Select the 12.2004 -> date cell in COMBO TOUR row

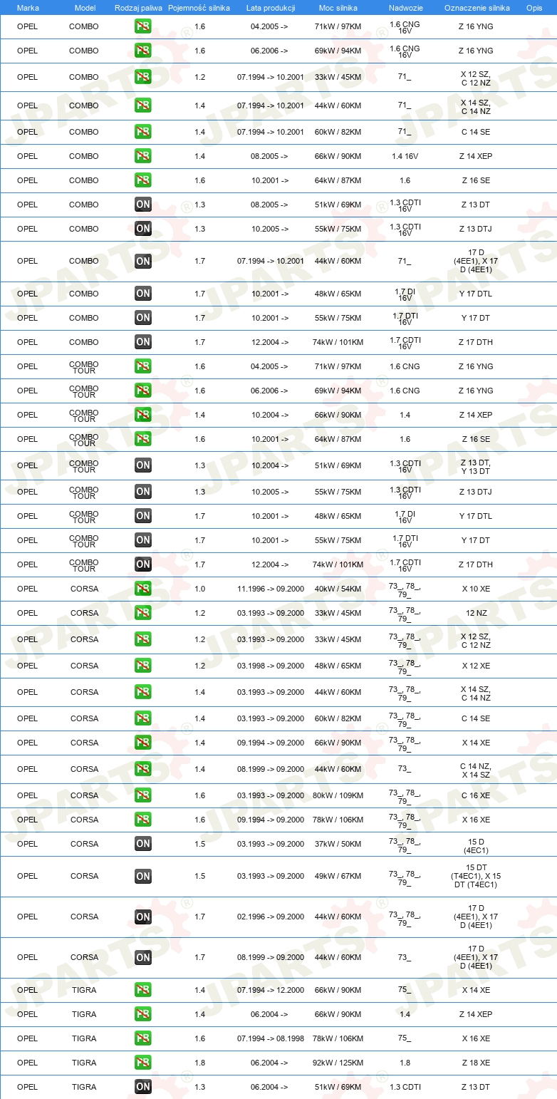point(270,564)
